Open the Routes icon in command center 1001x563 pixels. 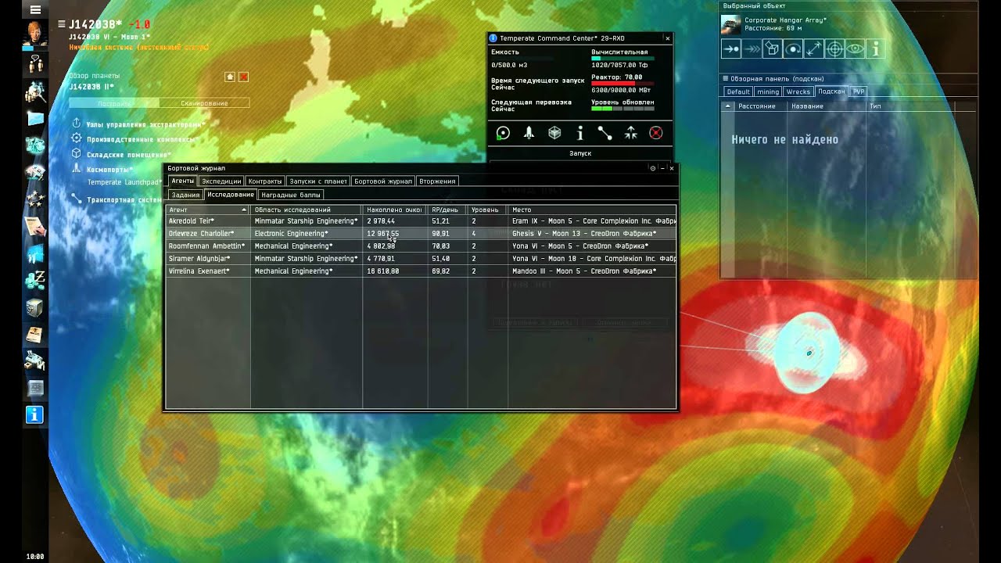point(630,133)
